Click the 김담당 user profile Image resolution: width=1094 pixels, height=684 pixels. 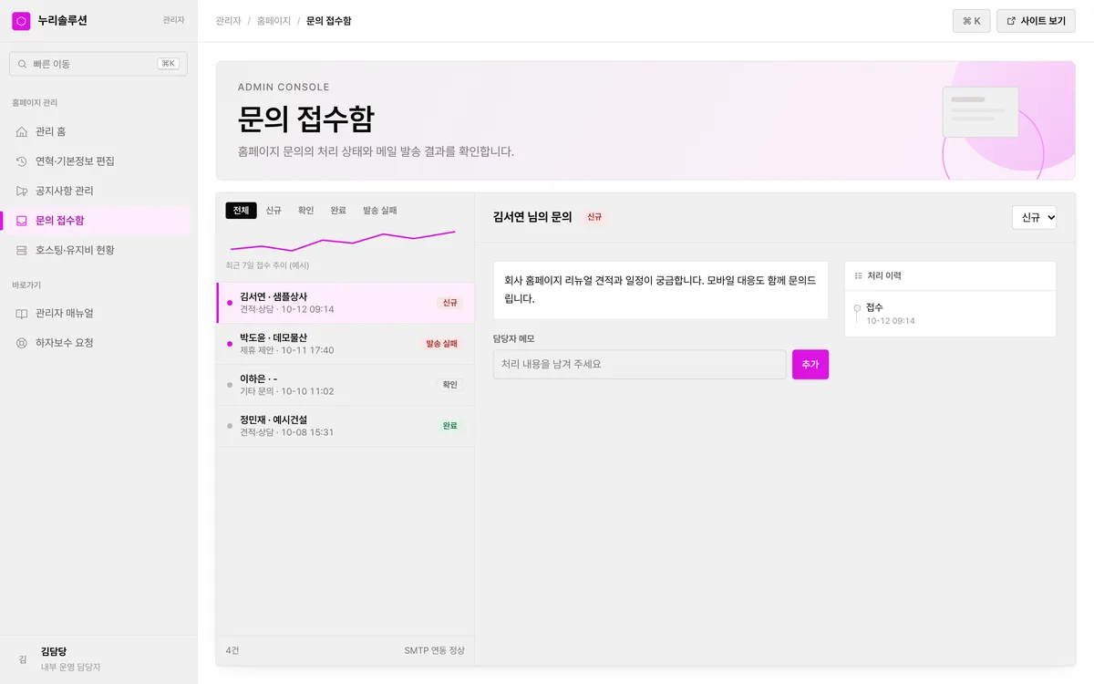98,659
